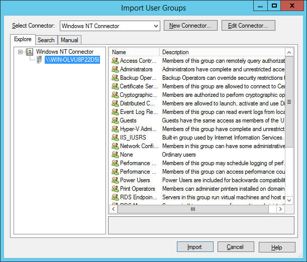Screen dimensions: 307x262
Task: Select the None group row
Action: (x=127, y=155)
